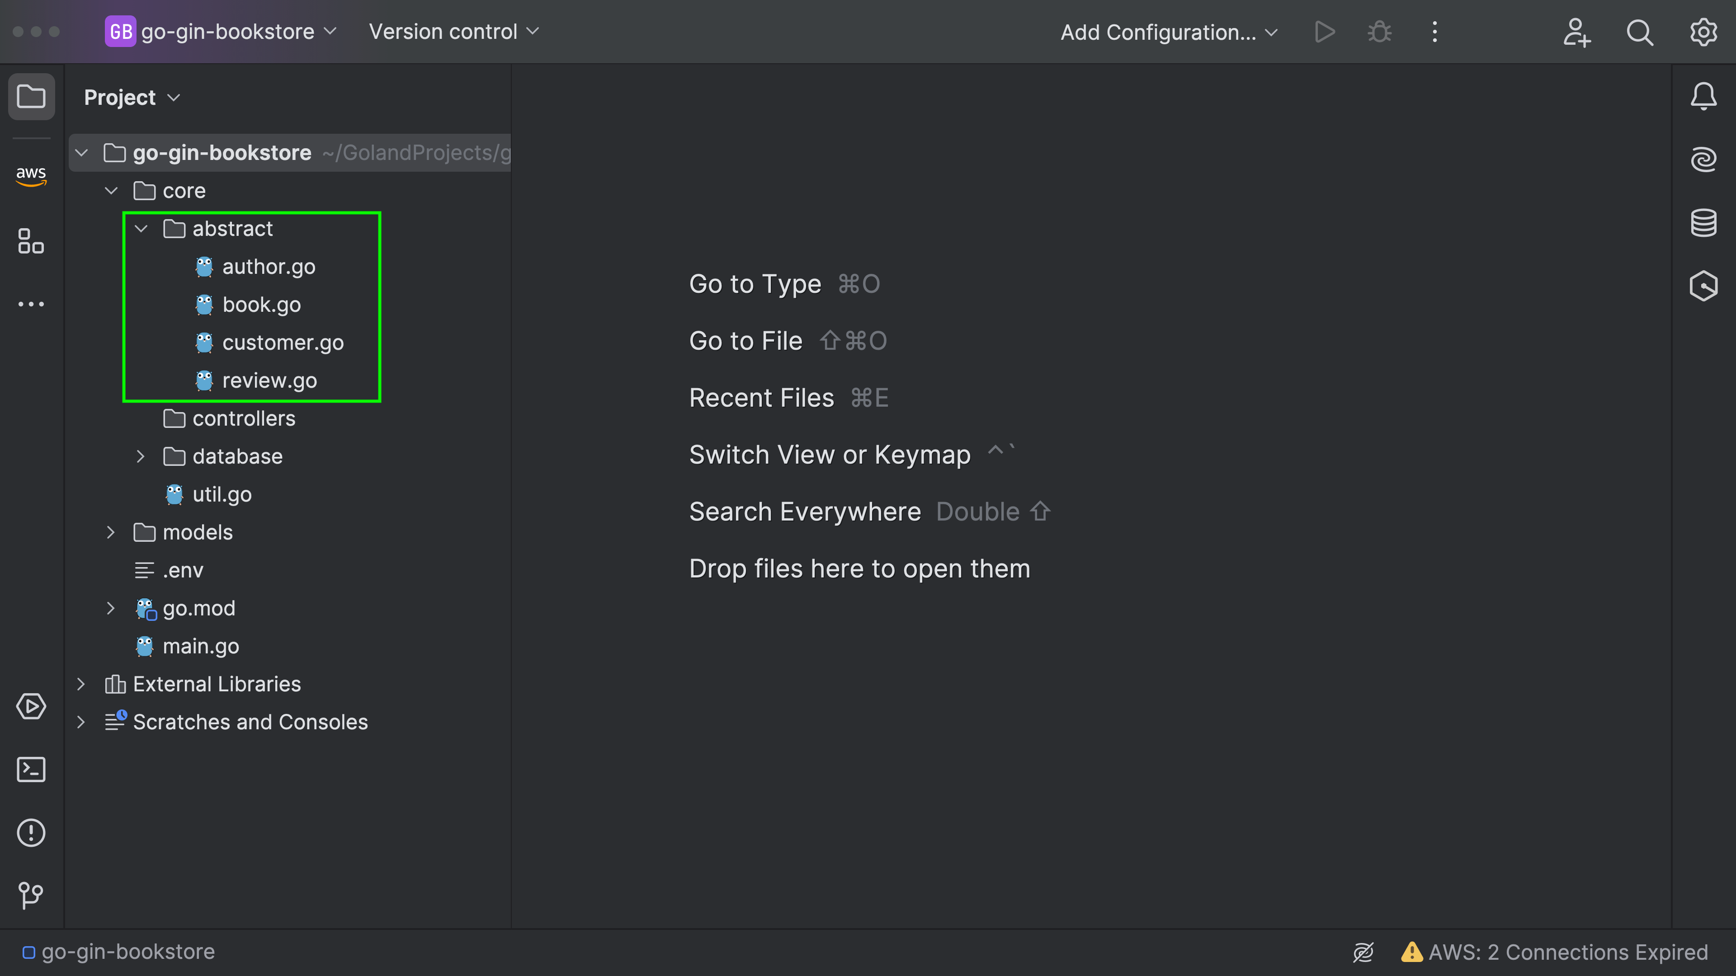Open the Project view dropdown

click(132, 98)
